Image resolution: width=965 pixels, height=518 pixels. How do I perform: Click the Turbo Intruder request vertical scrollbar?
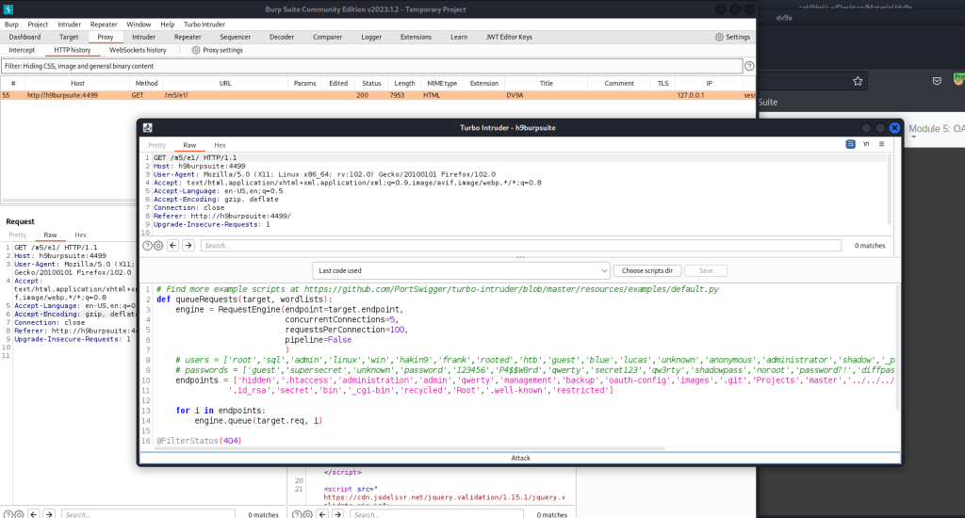pos(891,189)
